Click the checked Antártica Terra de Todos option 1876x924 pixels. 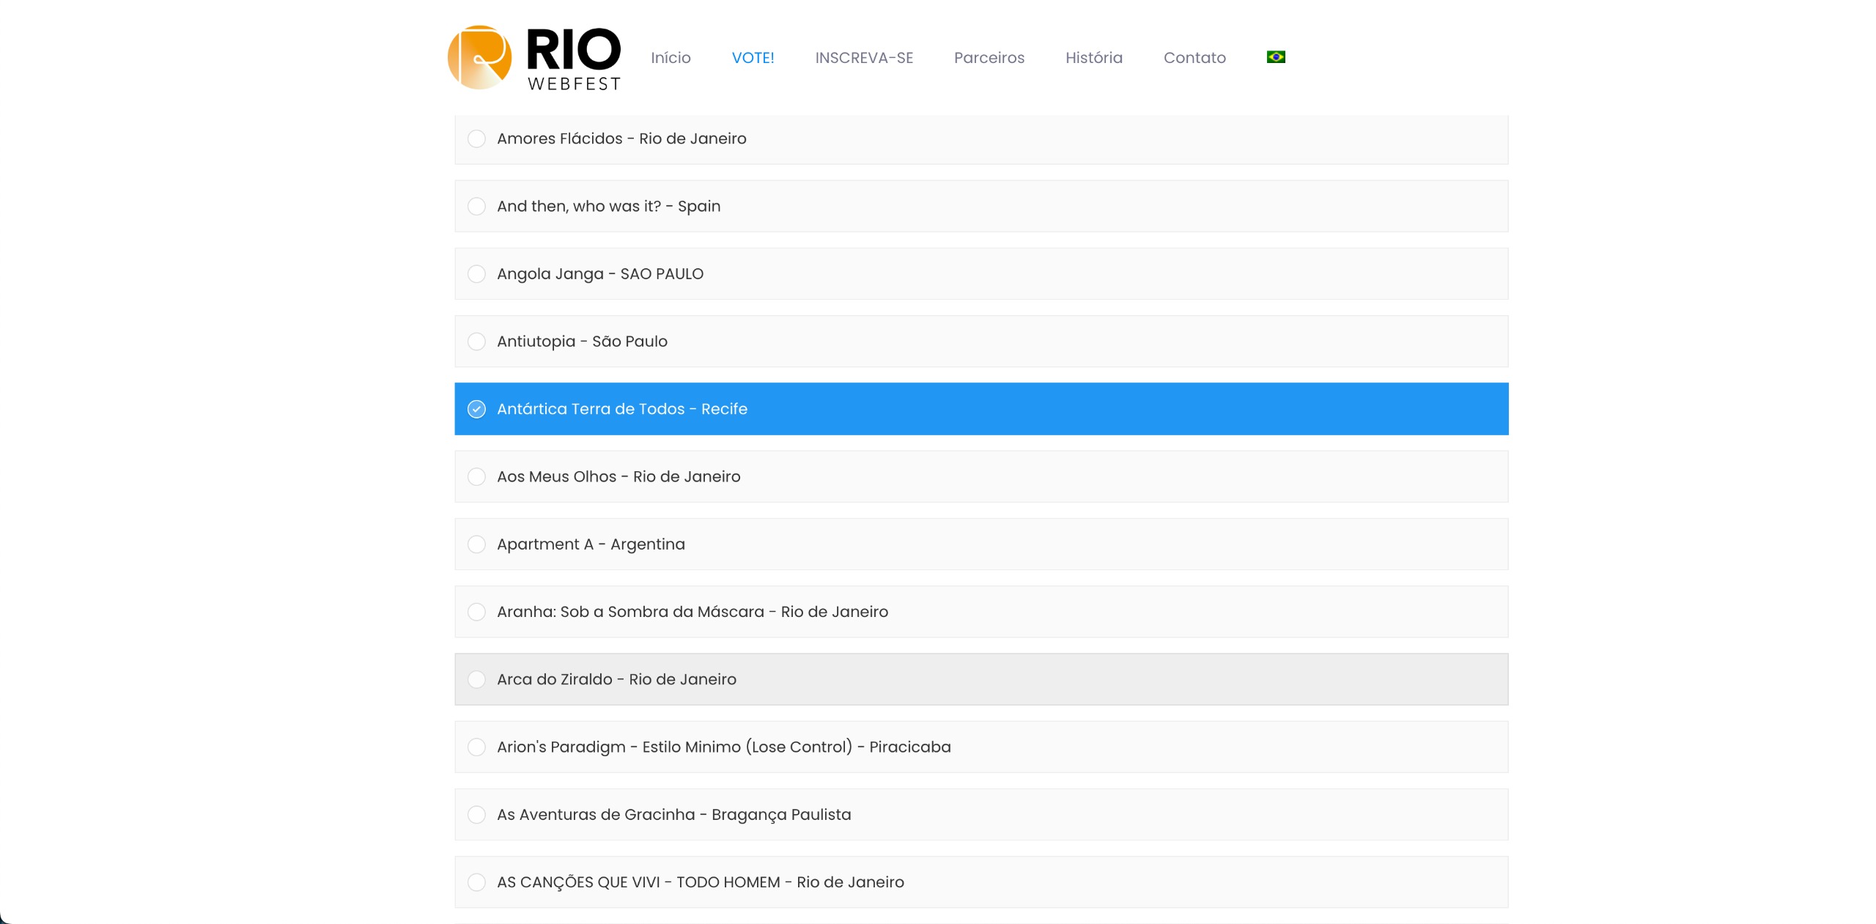[x=476, y=409]
